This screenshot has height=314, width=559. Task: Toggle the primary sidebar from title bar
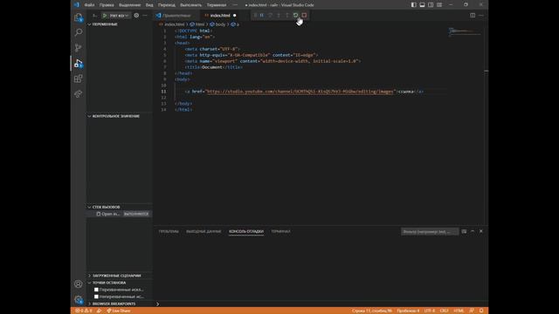pos(413,5)
